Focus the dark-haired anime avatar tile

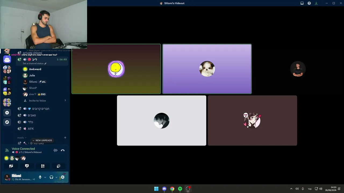162,121
